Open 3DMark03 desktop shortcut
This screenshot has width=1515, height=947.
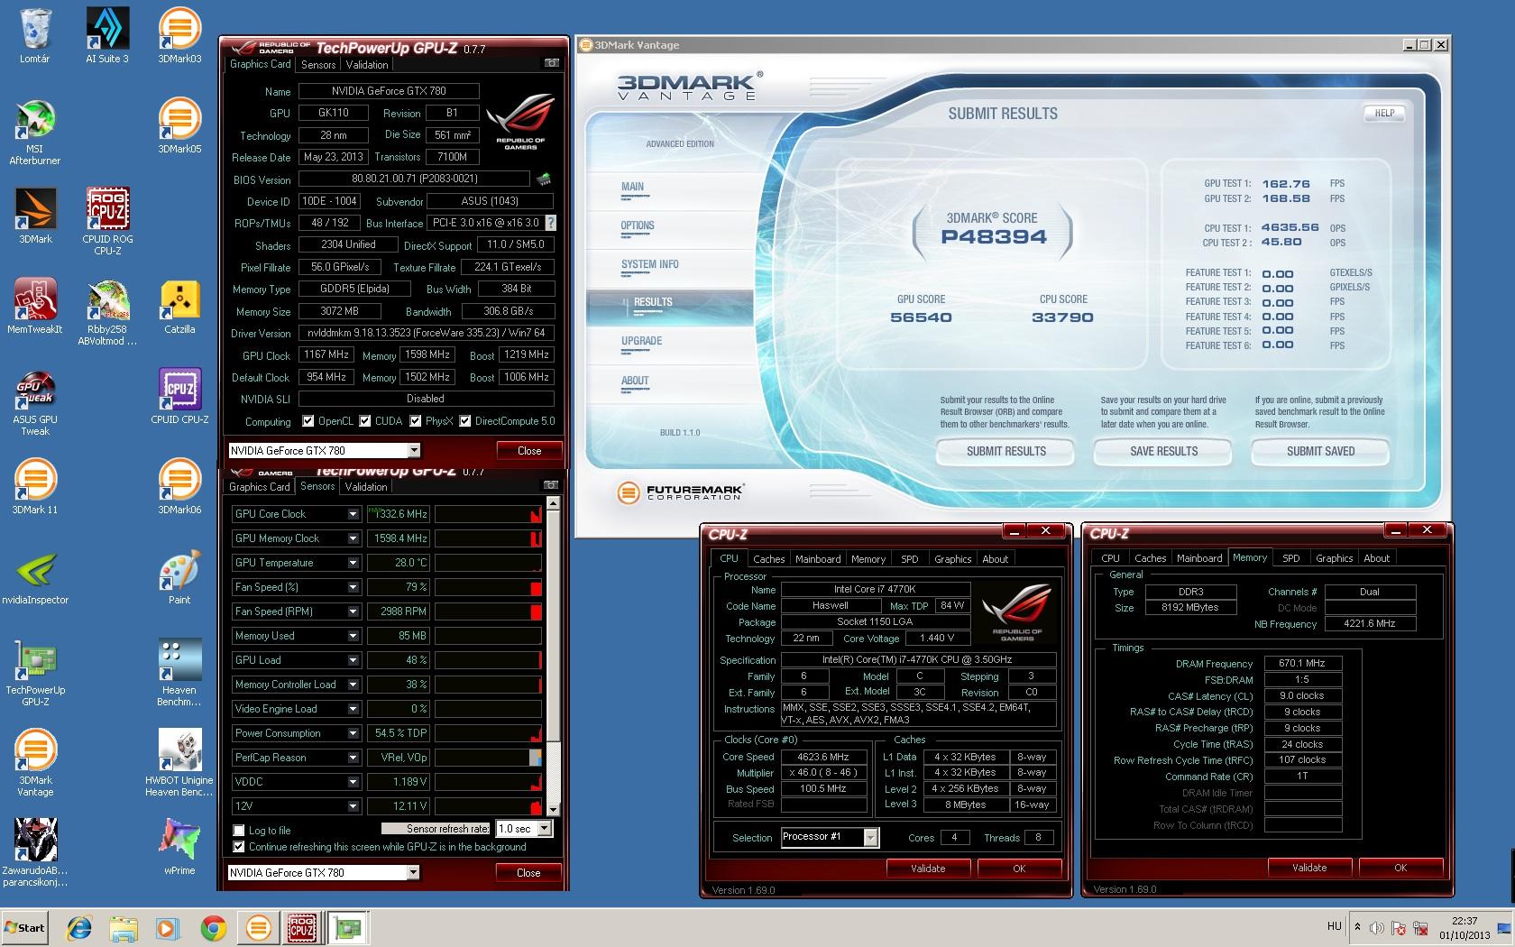179,36
